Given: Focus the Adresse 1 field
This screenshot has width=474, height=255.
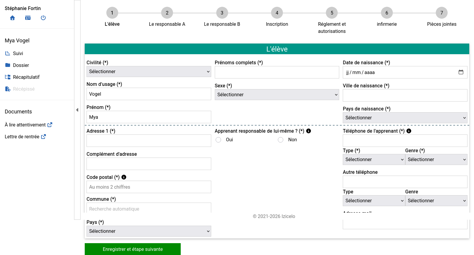Looking at the screenshot, I should pyautogui.click(x=149, y=141).
